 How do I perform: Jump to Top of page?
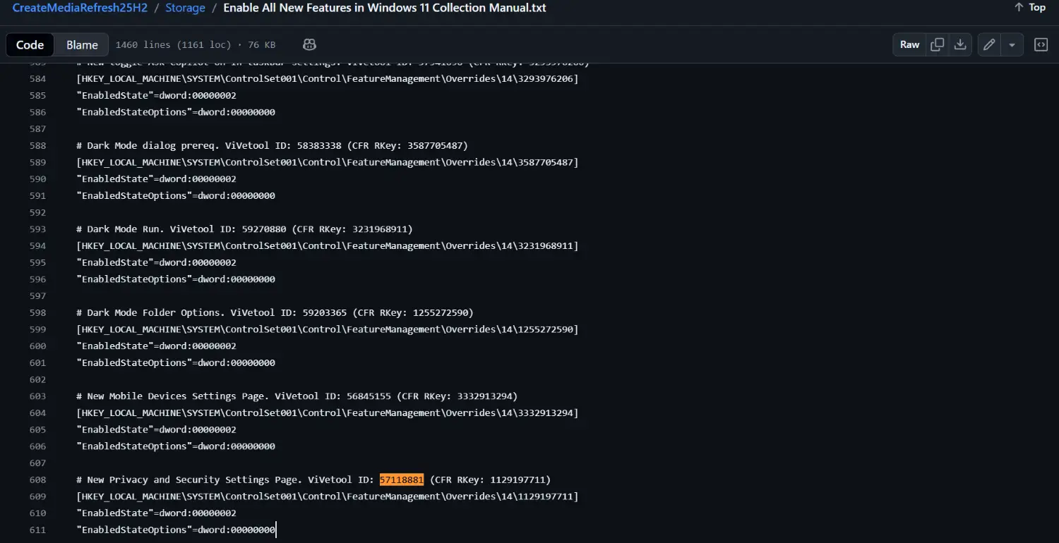pos(1030,7)
